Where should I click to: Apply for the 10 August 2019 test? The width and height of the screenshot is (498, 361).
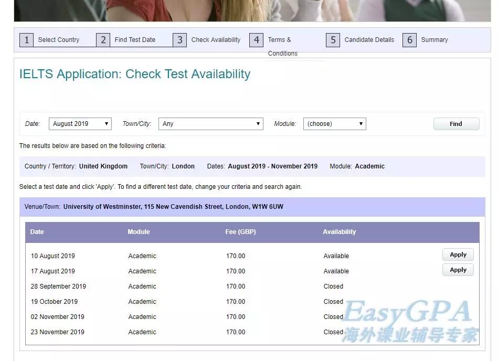coord(458,255)
